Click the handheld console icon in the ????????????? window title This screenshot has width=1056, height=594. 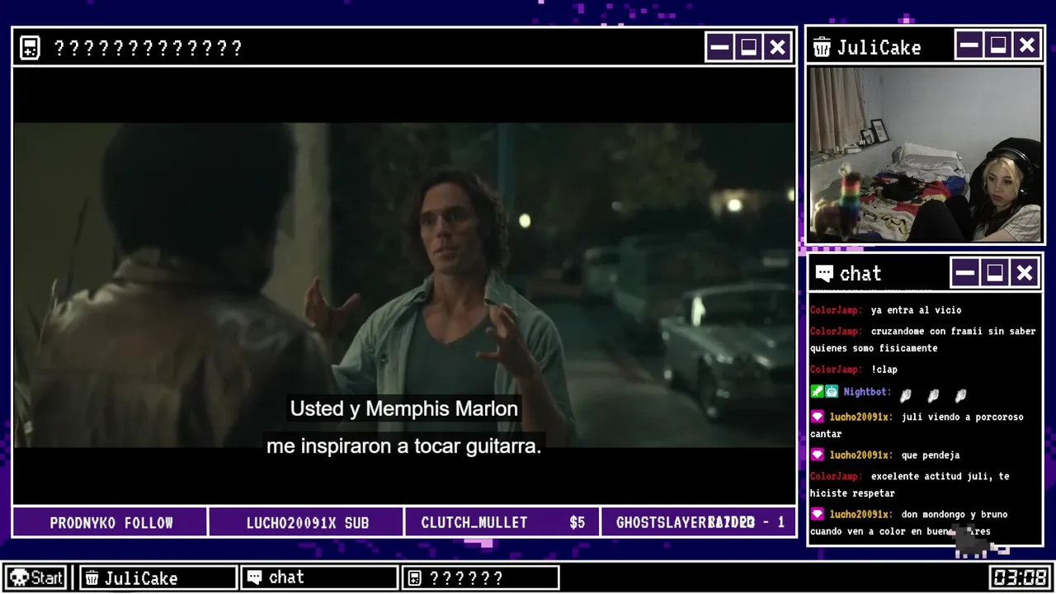click(x=30, y=48)
